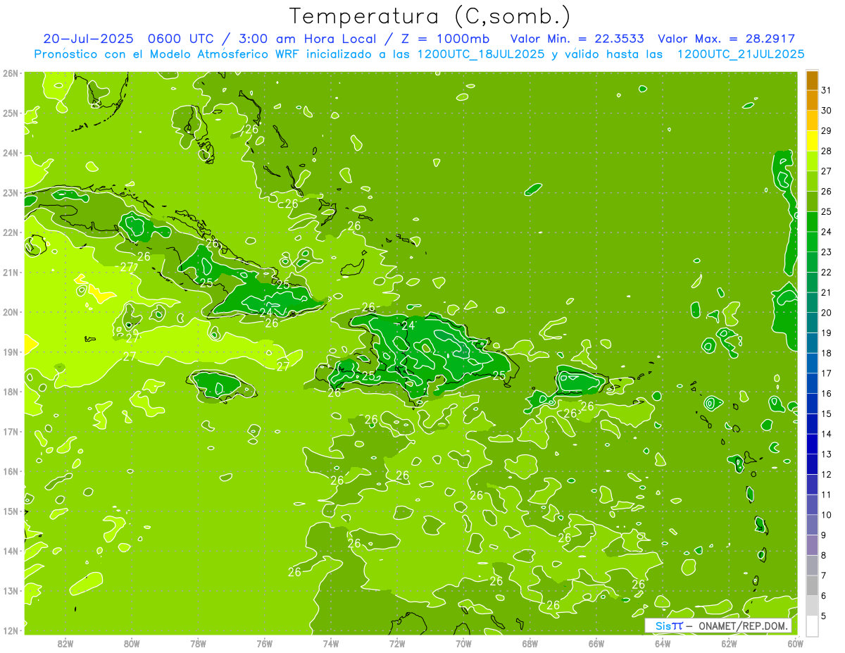Click the "82W" longitude axis label
Image resolution: width=845 pixels, height=653 pixels.
click(65, 643)
